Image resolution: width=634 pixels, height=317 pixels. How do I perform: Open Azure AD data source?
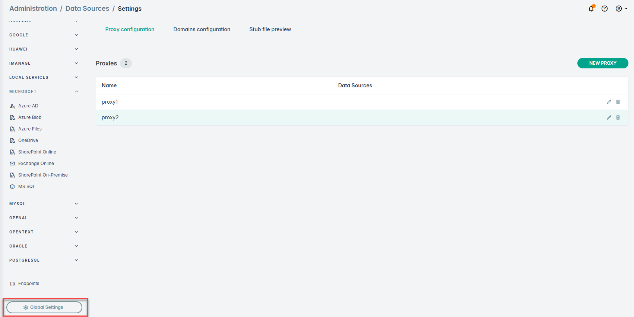click(28, 106)
